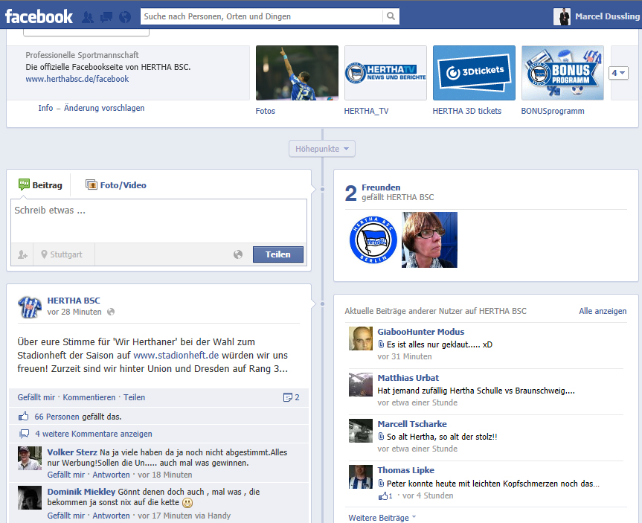This screenshot has width=642, height=523.
Task: Expand Weitere Beiträge list
Action: tap(382, 517)
